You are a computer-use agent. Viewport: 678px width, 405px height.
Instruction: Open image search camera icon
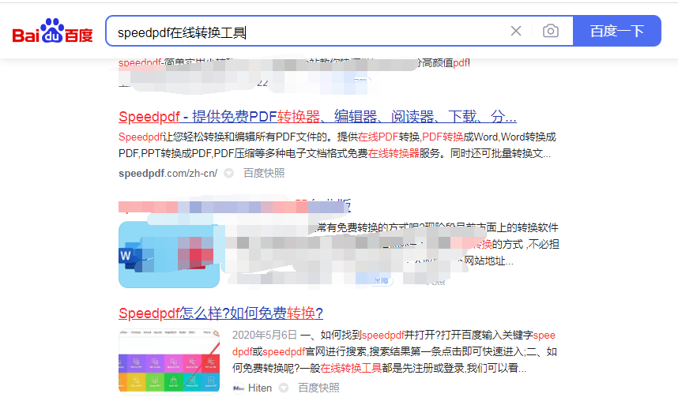point(551,31)
